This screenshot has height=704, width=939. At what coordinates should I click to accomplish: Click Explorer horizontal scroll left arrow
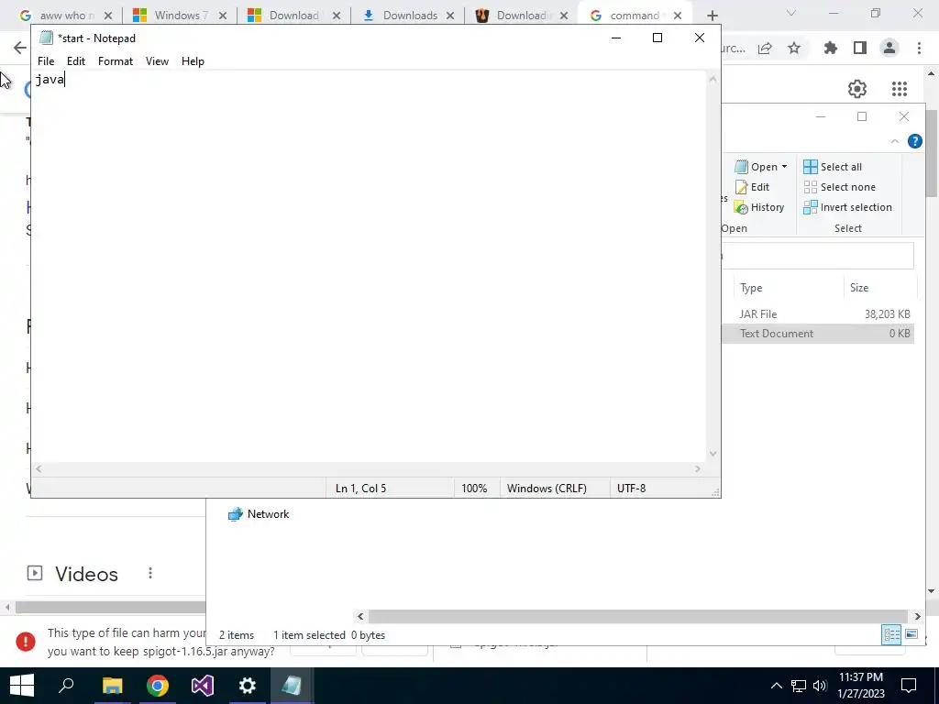(360, 616)
